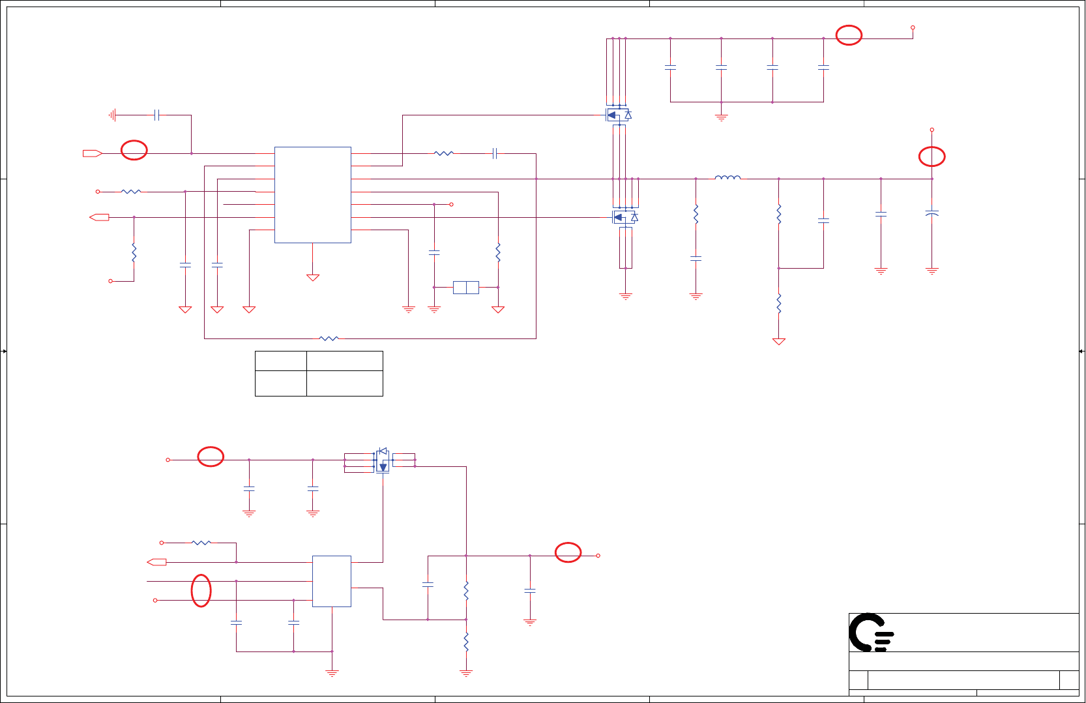The height and width of the screenshot is (703, 1086).
Task: Click the ground symbol under the top capacitor bank
Action: pos(721,117)
